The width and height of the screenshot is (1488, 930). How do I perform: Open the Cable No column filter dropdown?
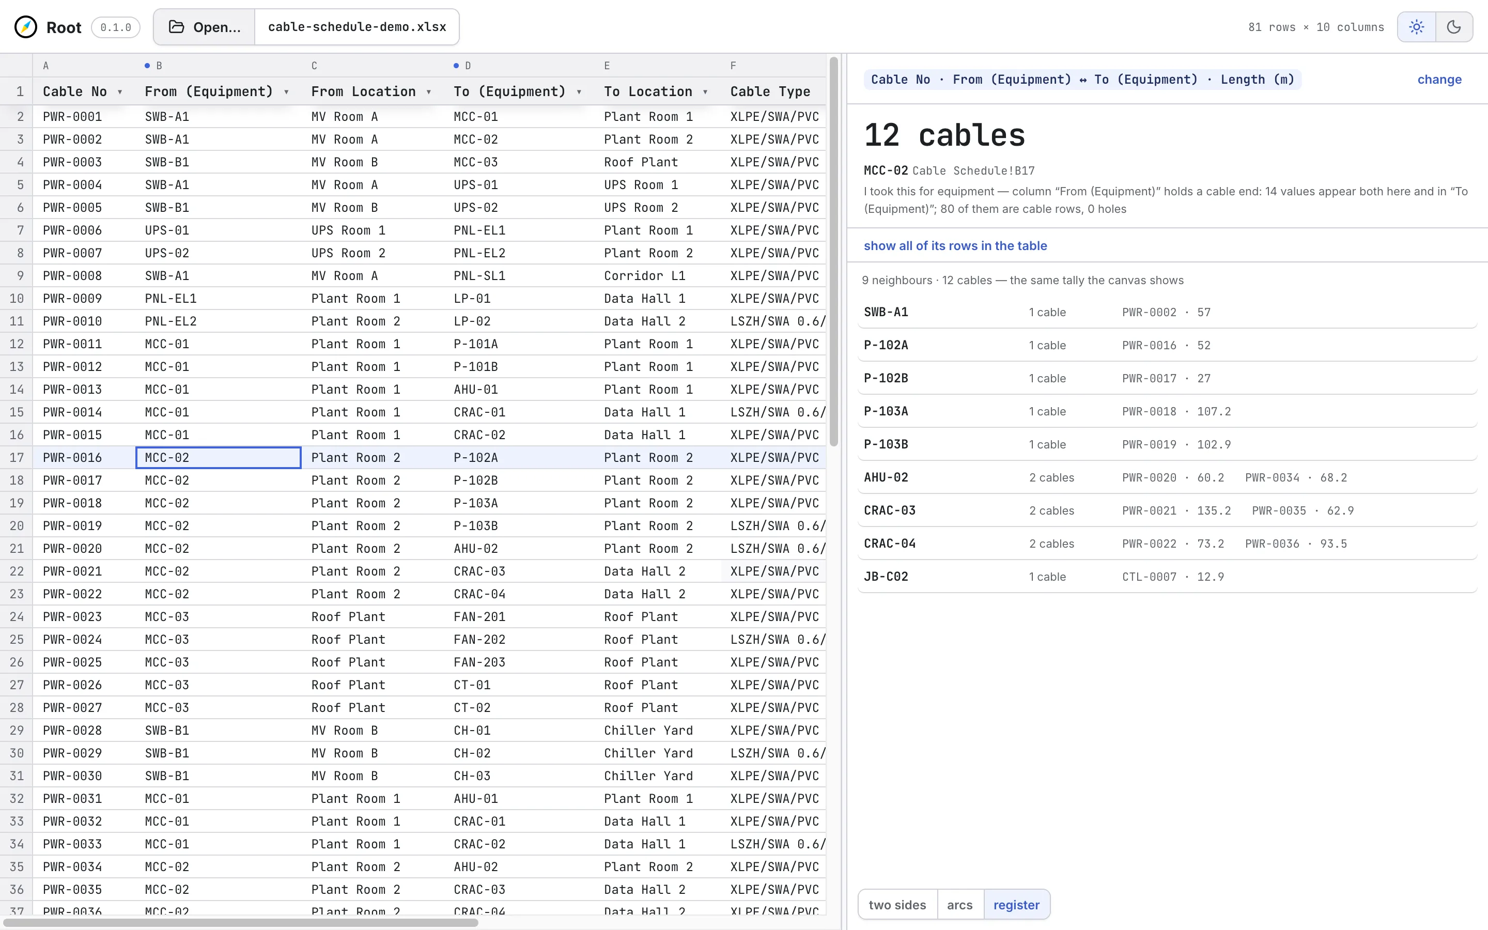point(120,91)
